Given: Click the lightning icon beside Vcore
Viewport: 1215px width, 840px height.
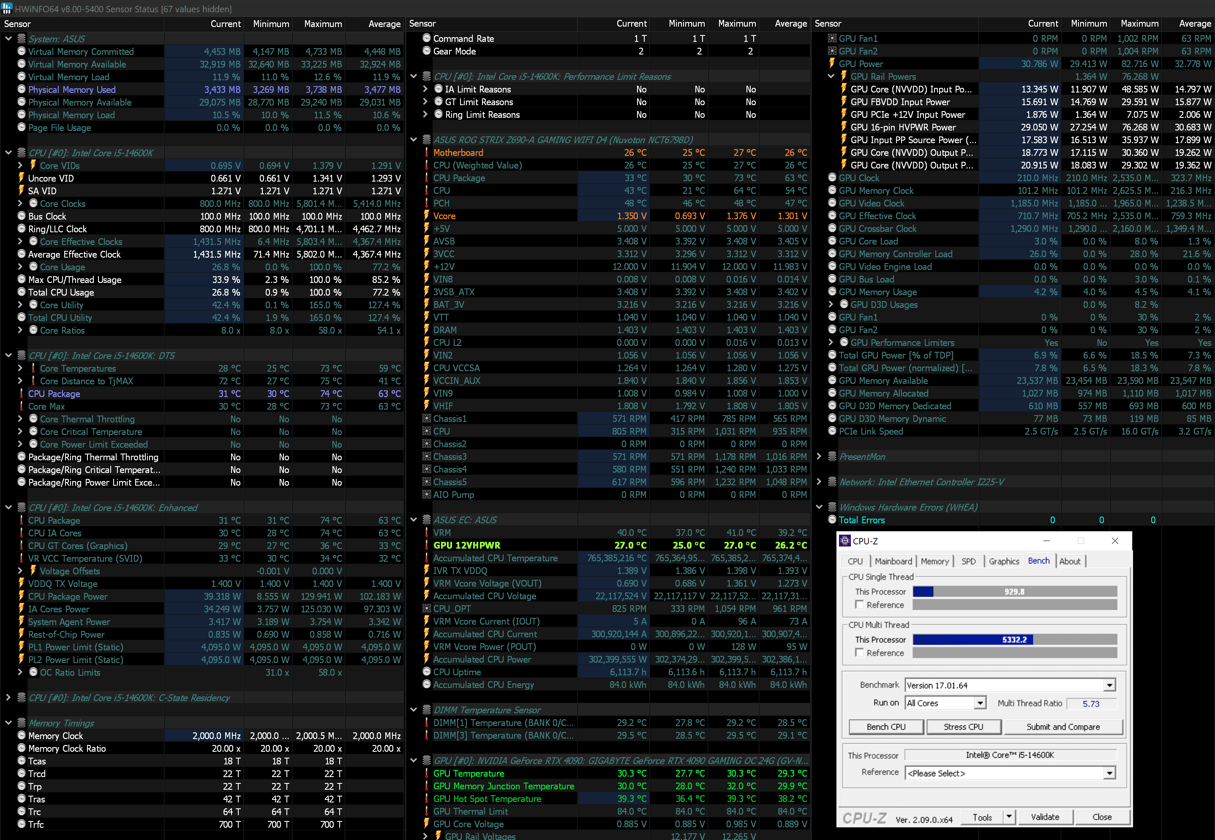Looking at the screenshot, I should click(426, 216).
